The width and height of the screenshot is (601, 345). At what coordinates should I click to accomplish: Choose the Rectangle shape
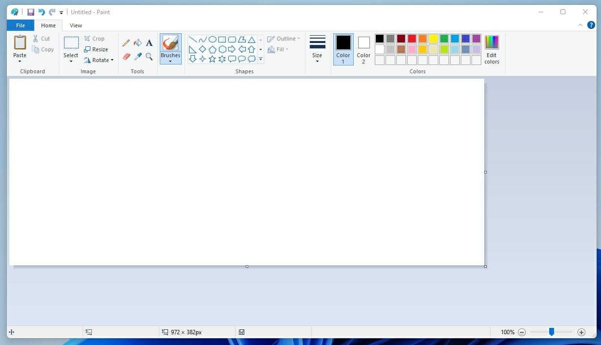coord(222,40)
